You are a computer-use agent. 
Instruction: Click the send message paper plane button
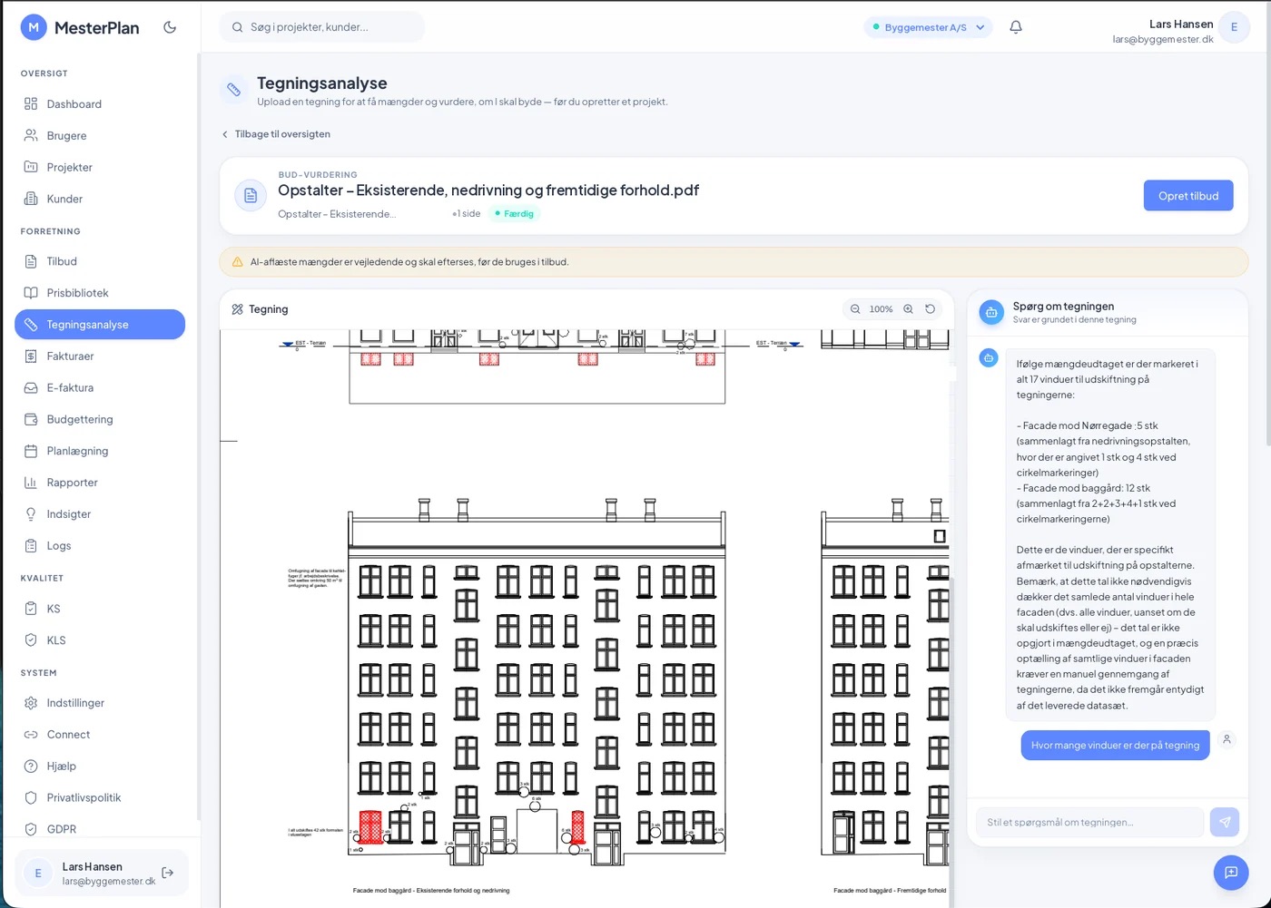coord(1225,822)
